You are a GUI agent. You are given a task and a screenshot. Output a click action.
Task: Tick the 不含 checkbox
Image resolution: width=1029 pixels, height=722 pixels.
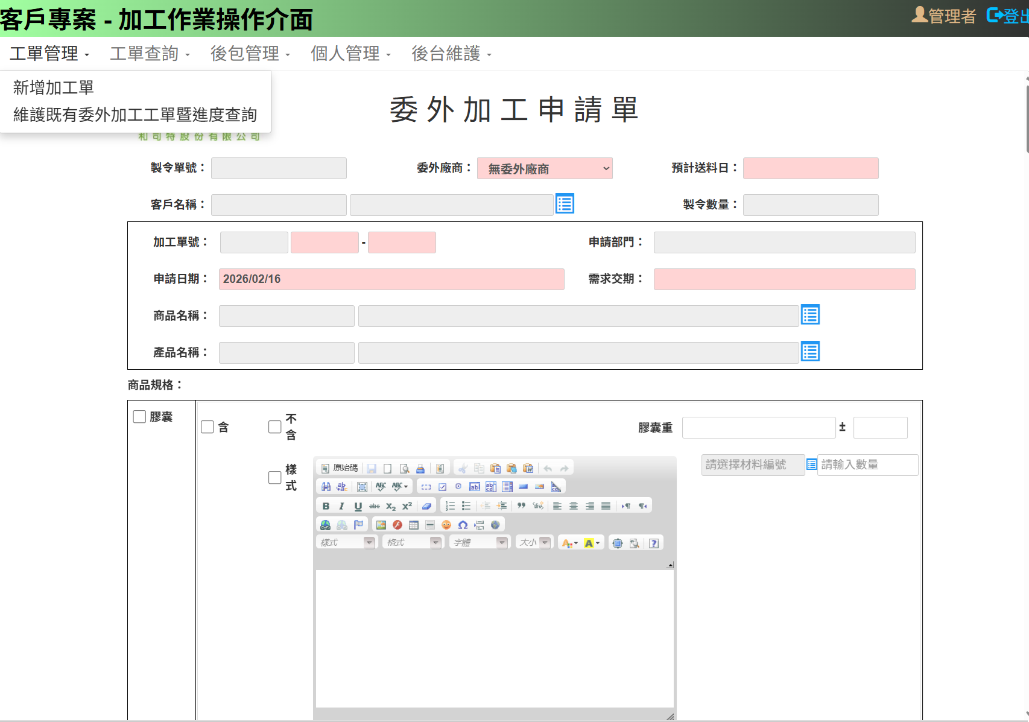pos(275,427)
